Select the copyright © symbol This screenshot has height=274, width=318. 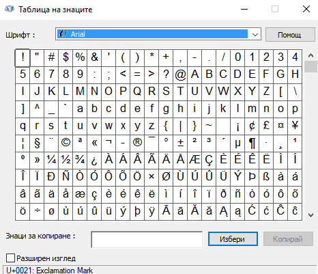[x=66, y=143]
